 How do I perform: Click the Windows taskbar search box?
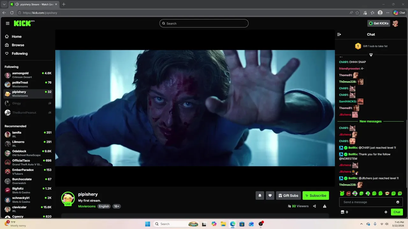[176, 224]
